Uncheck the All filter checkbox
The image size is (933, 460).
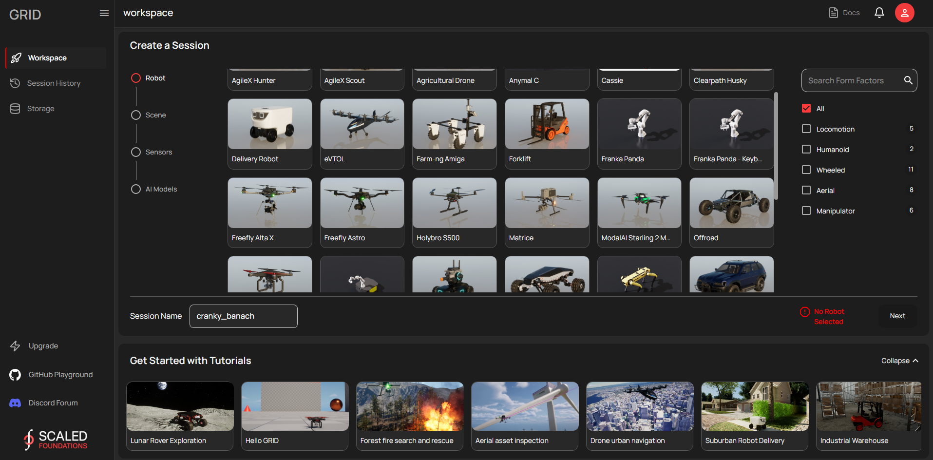pyautogui.click(x=806, y=108)
